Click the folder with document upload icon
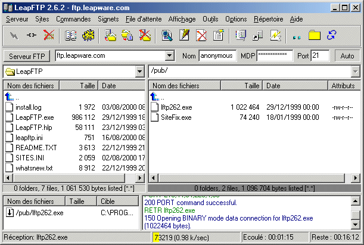Viewport: 364px width, 245px height. [110, 35]
